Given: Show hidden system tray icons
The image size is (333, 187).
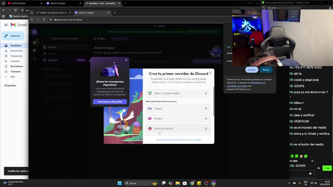Looking at the screenshot, I should point(289,183).
